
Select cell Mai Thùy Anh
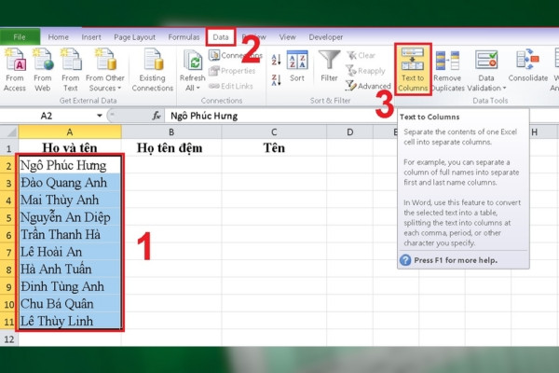point(70,200)
